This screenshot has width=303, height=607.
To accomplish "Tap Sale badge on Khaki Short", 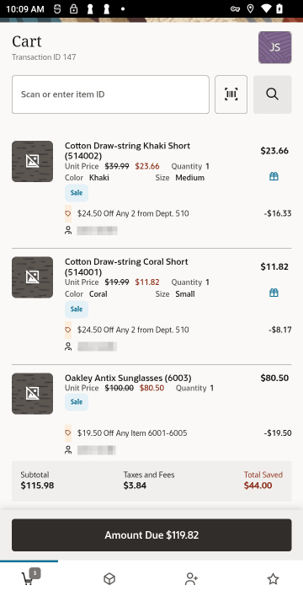I will (77, 193).
